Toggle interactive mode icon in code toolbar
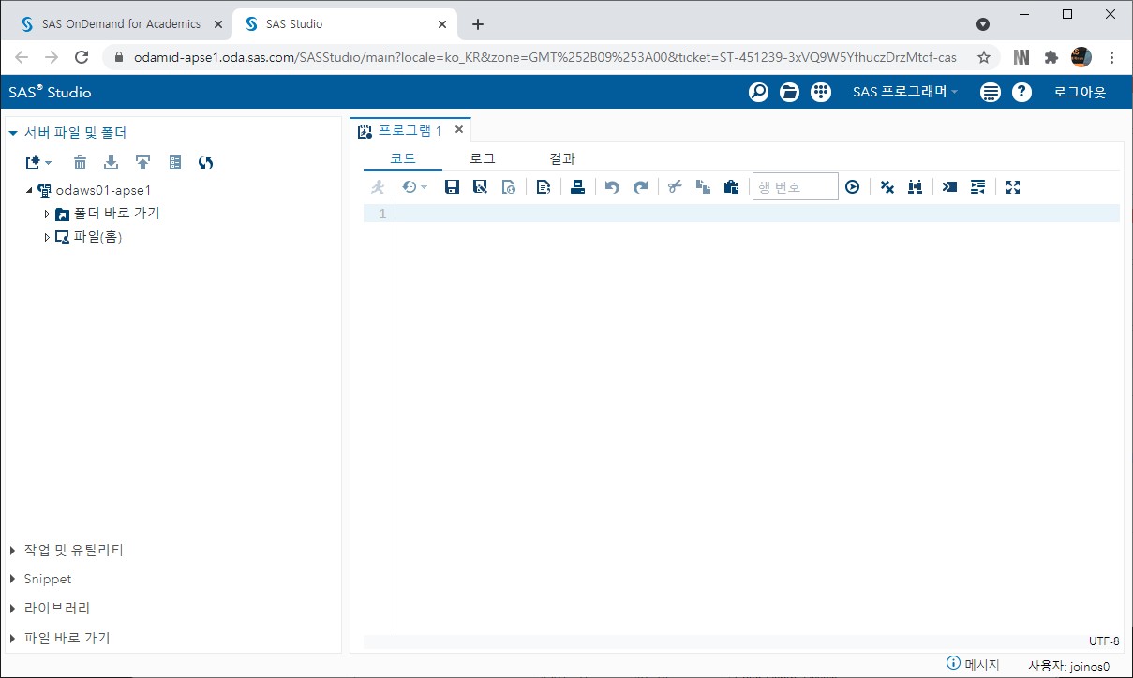 (x=949, y=187)
